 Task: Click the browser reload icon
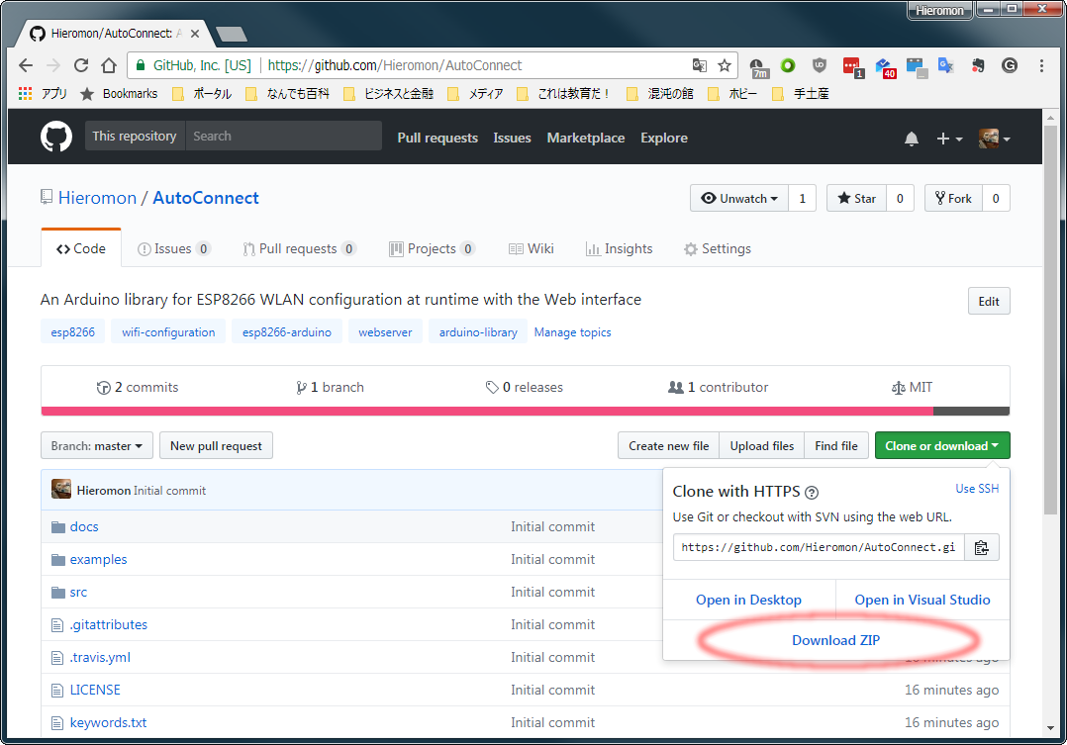click(81, 65)
